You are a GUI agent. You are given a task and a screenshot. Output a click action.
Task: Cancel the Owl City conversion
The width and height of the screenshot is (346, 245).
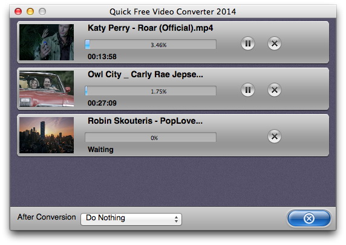(274, 90)
